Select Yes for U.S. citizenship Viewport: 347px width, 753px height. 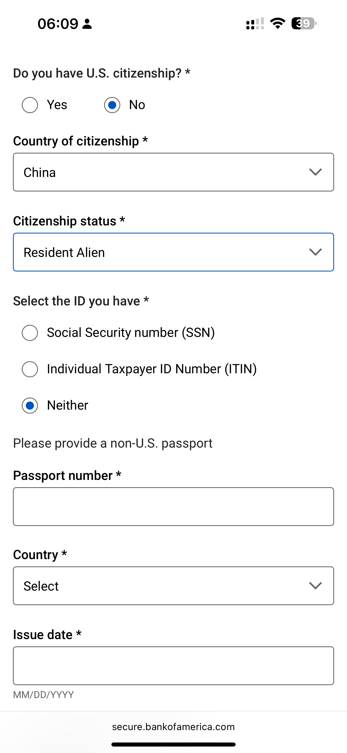[30, 105]
